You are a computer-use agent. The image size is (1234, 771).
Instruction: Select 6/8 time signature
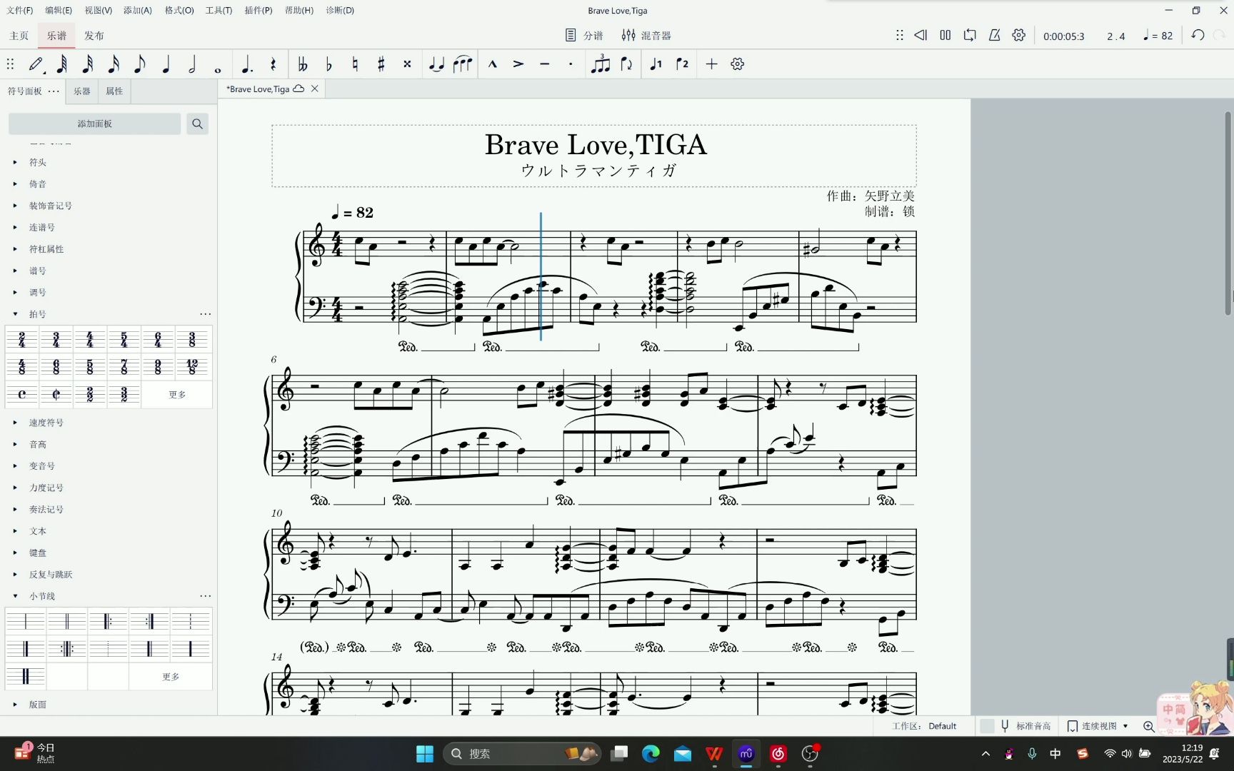pos(56,367)
